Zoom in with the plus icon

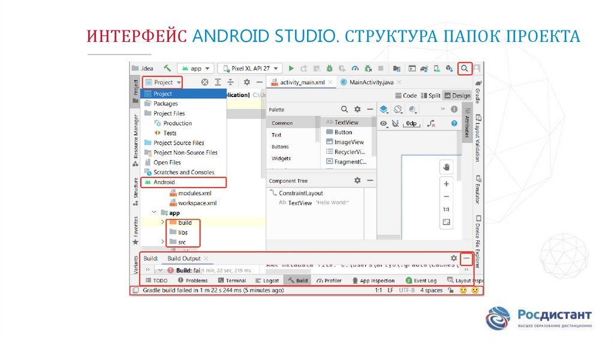pyautogui.click(x=446, y=183)
